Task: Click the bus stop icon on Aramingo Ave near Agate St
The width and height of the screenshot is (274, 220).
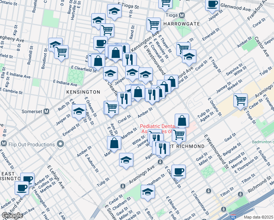Action: (x=160, y=162)
